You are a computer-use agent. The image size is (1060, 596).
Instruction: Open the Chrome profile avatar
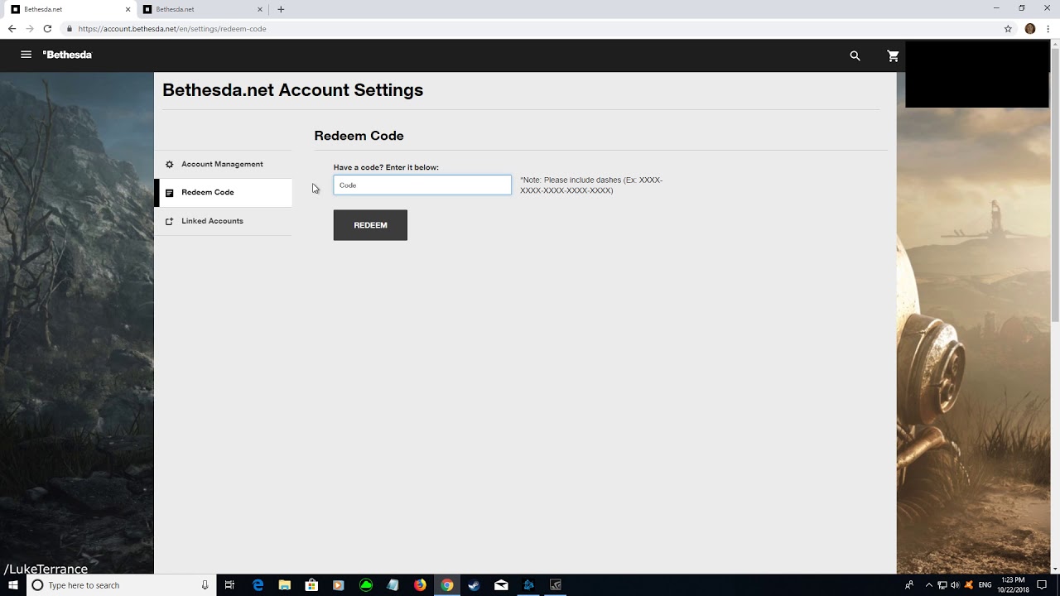(1030, 28)
